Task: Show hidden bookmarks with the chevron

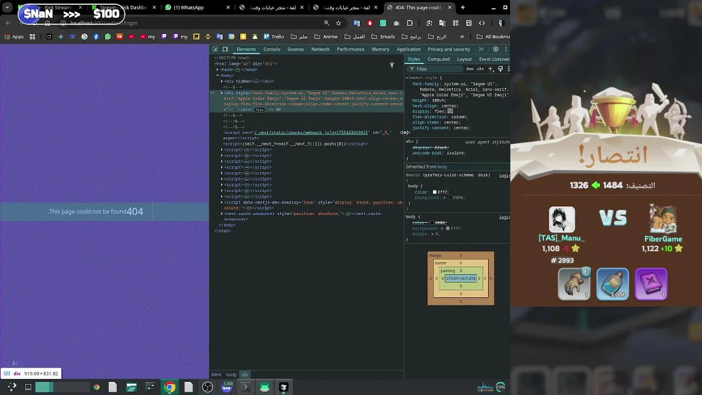Action: point(462,37)
